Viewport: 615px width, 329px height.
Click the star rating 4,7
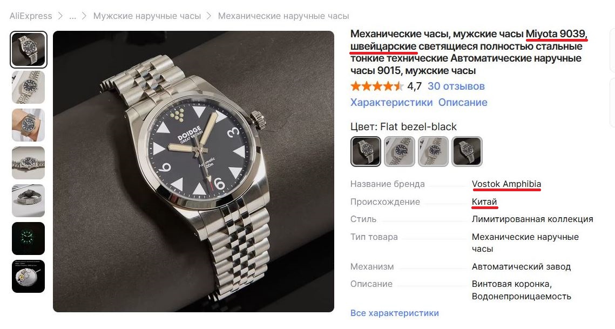click(x=386, y=86)
